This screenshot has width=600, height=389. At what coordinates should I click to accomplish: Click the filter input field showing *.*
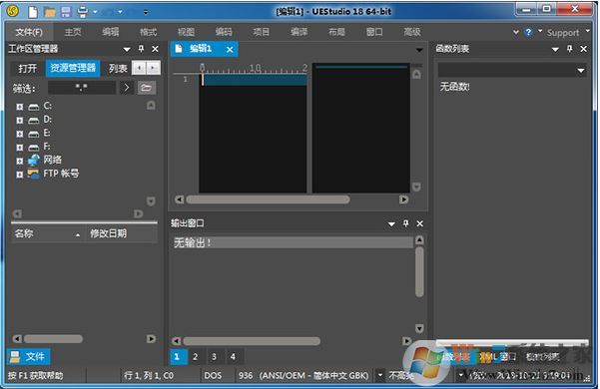coord(82,88)
